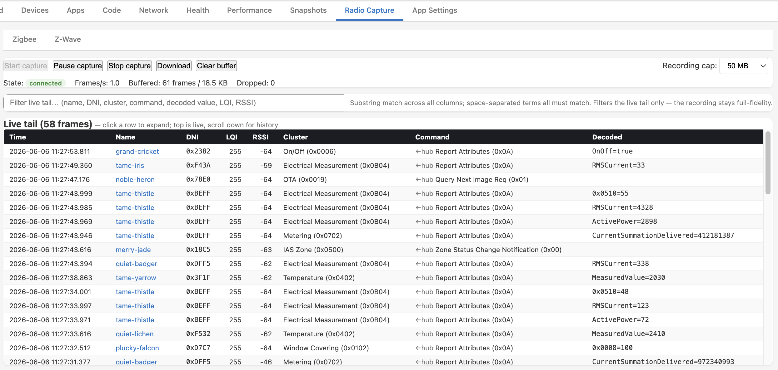Open the plucky-falcon device link

click(x=137, y=348)
